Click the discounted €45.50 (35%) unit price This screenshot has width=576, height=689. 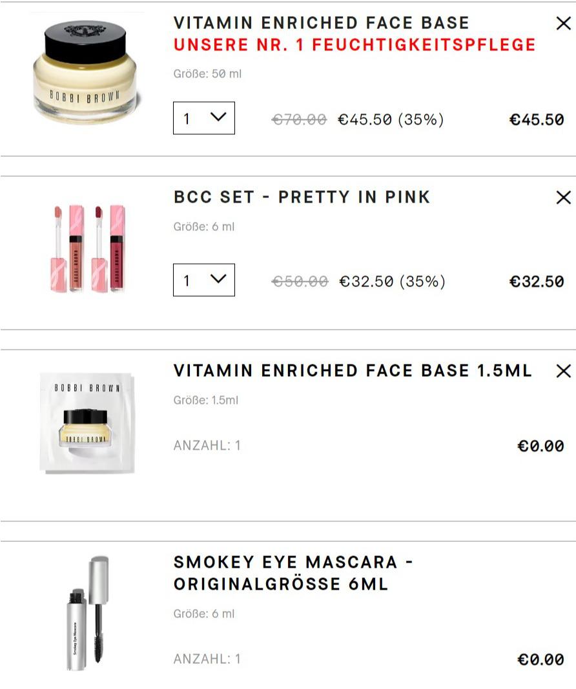391,119
